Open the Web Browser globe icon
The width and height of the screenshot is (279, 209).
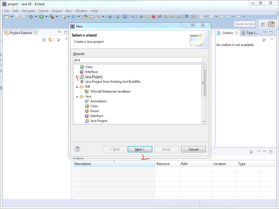tap(110, 17)
